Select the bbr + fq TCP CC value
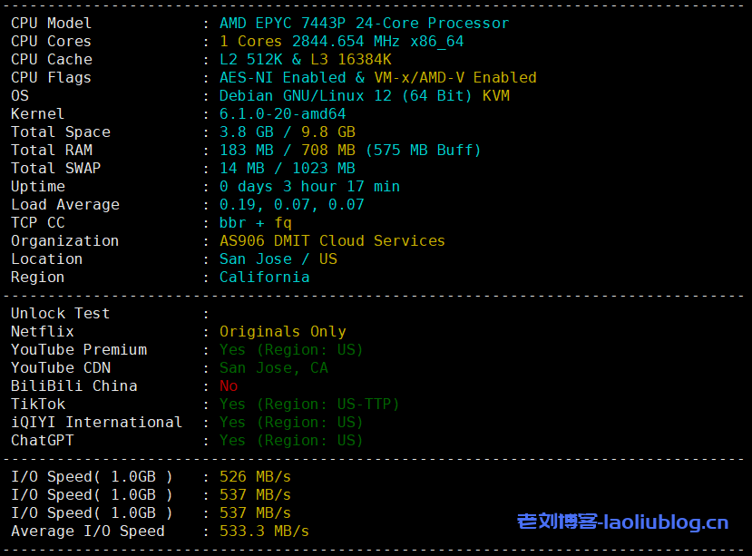752x556 pixels. [x=256, y=223]
